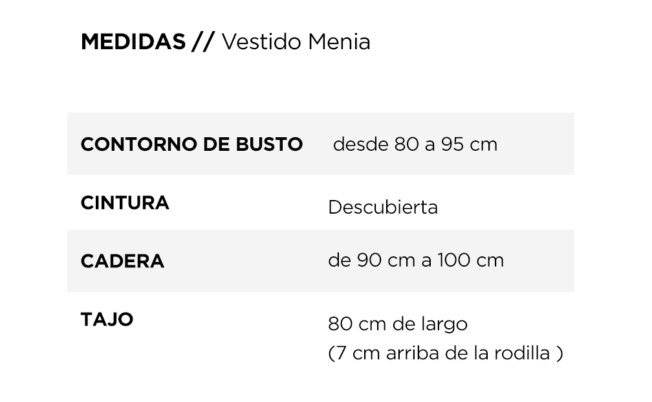The width and height of the screenshot is (652, 402).
Task: Click the double slash separator in heading
Action: pyautogui.click(x=203, y=41)
